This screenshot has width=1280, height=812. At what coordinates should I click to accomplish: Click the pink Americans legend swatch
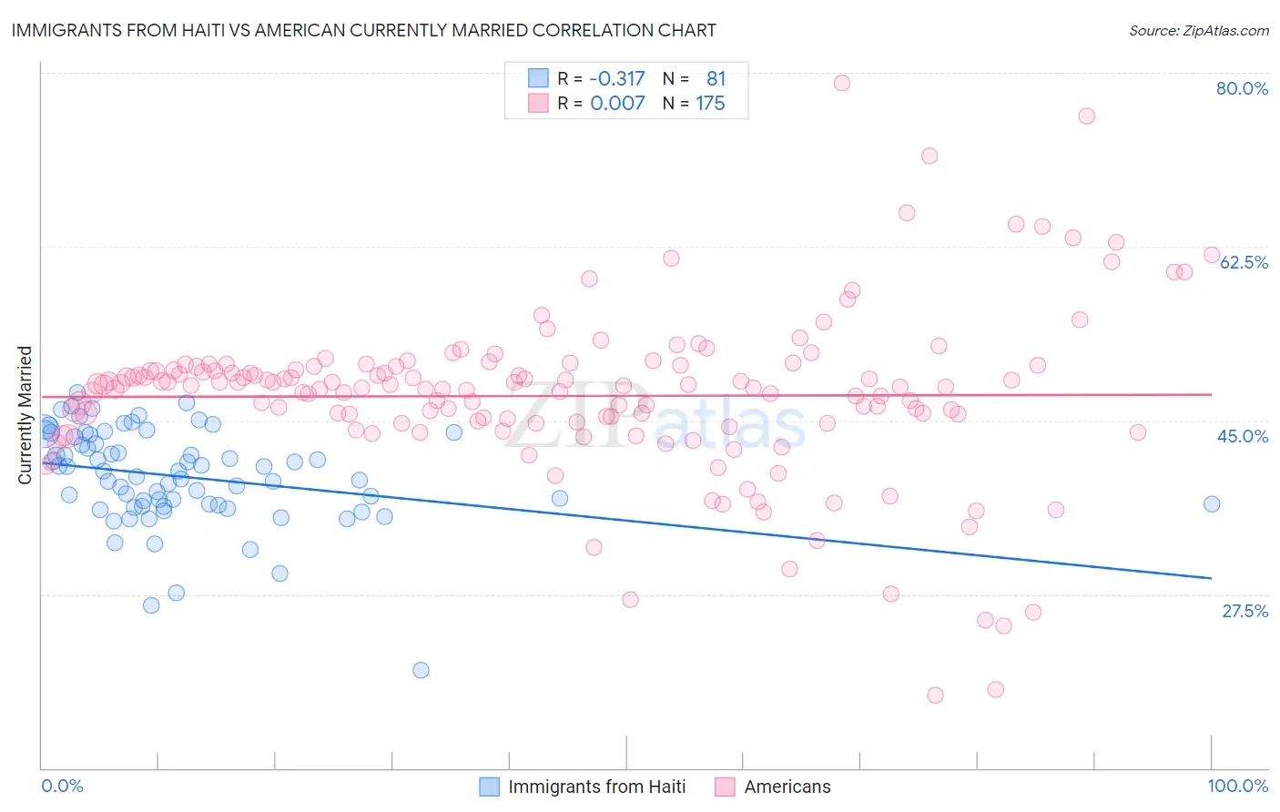pos(725,787)
